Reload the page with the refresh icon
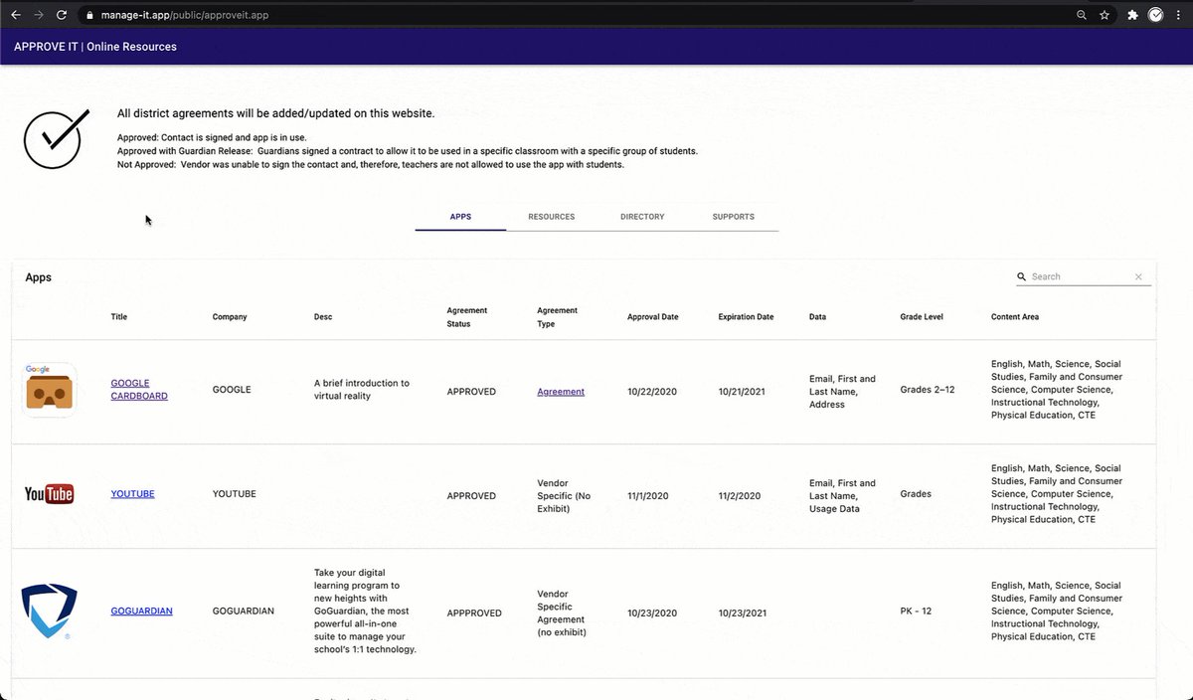The width and height of the screenshot is (1193, 700). 62,15
